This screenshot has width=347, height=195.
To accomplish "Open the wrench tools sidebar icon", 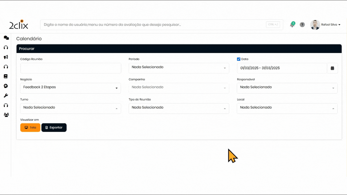I will [6, 96].
